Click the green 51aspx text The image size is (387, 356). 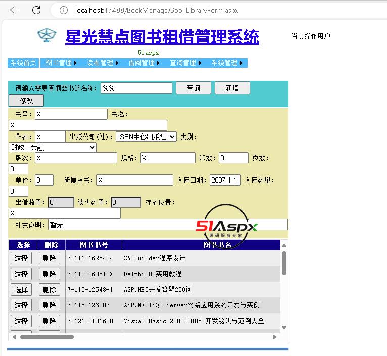149,53
